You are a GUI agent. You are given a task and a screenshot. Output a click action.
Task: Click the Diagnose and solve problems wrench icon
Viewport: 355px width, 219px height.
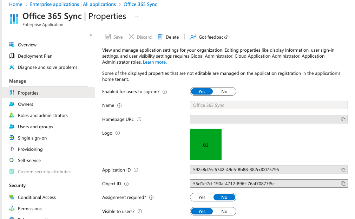coord(12,67)
